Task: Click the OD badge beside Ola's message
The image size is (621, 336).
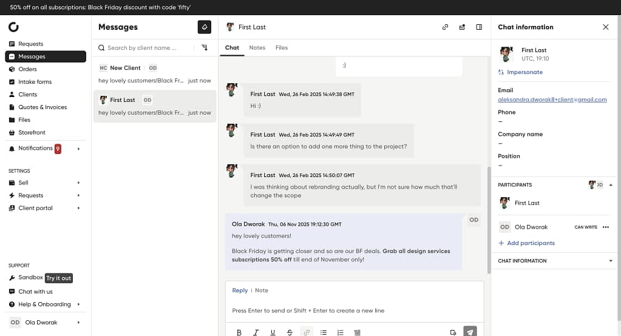Action: pos(473,220)
